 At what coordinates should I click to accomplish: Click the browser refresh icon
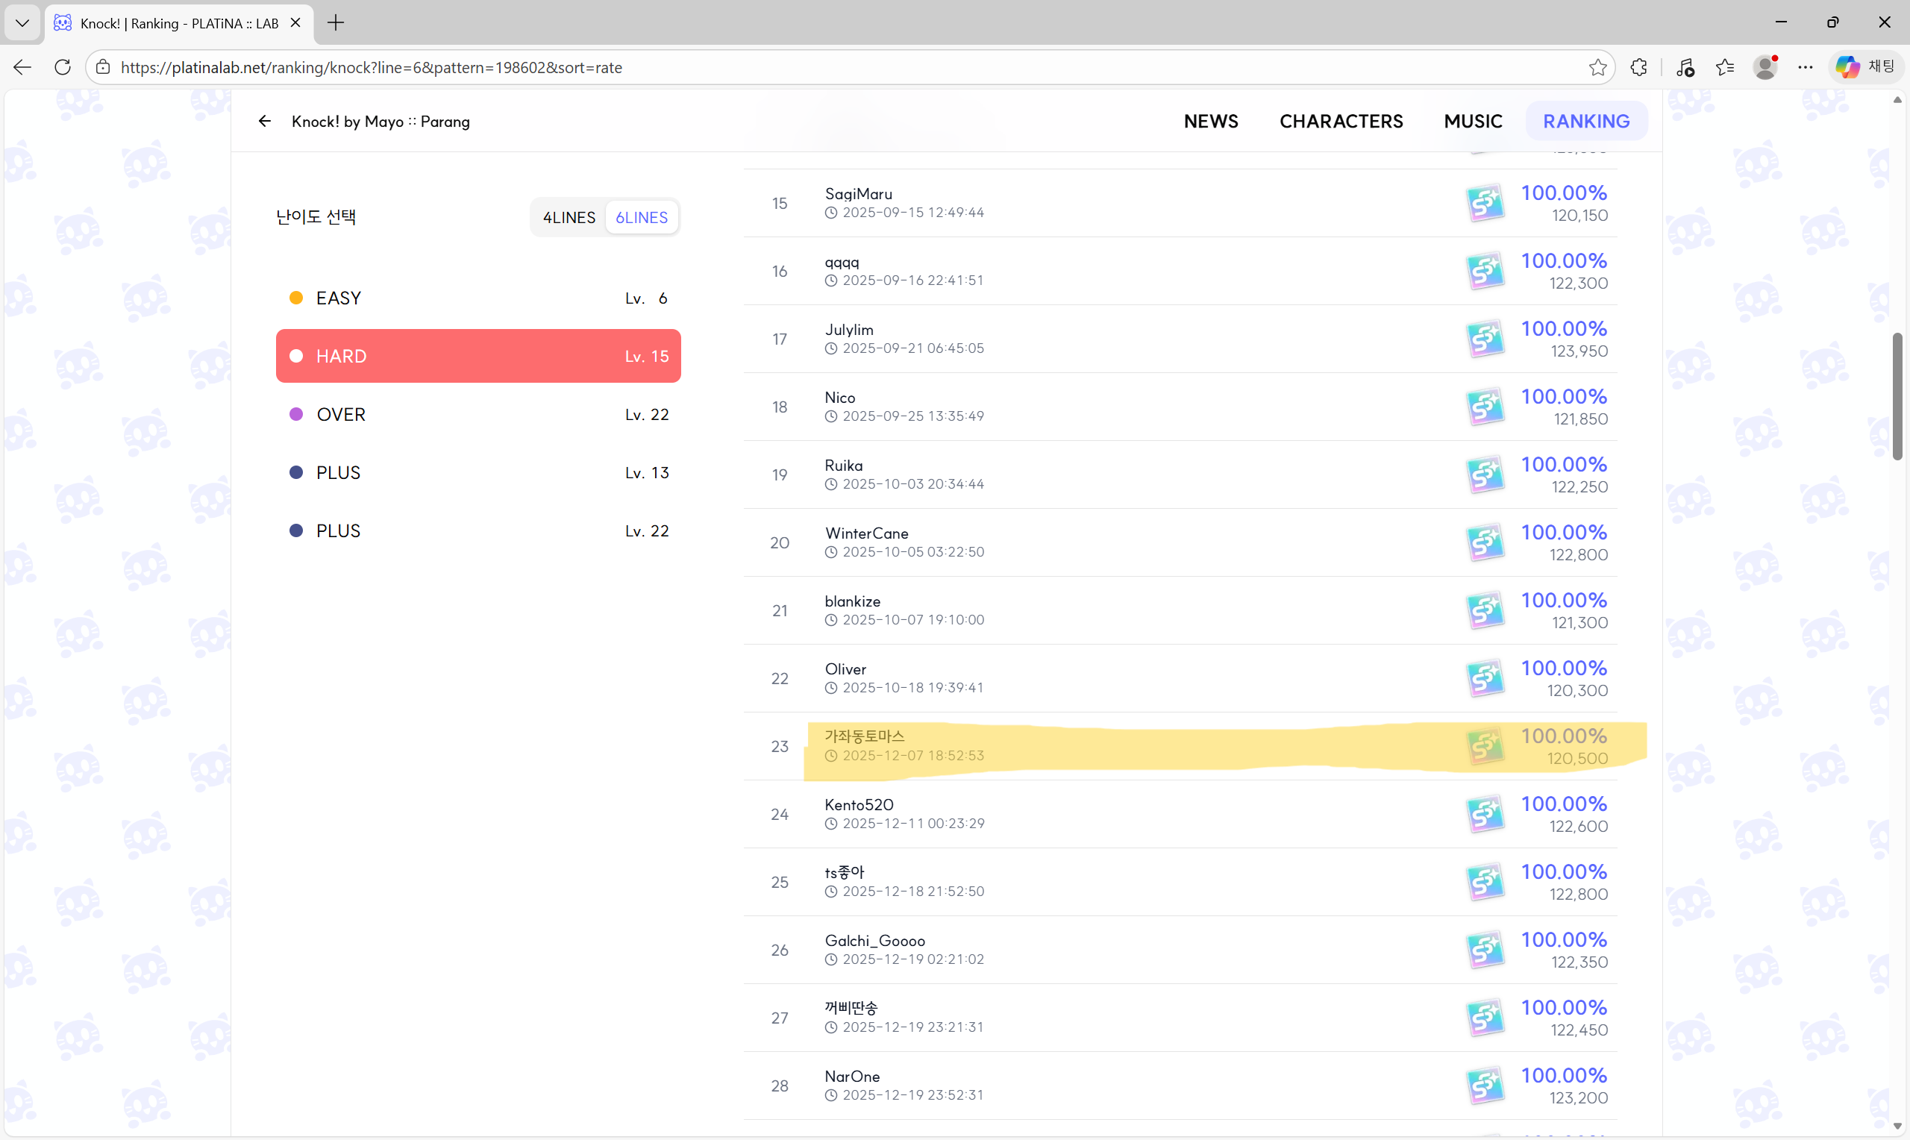click(x=63, y=68)
